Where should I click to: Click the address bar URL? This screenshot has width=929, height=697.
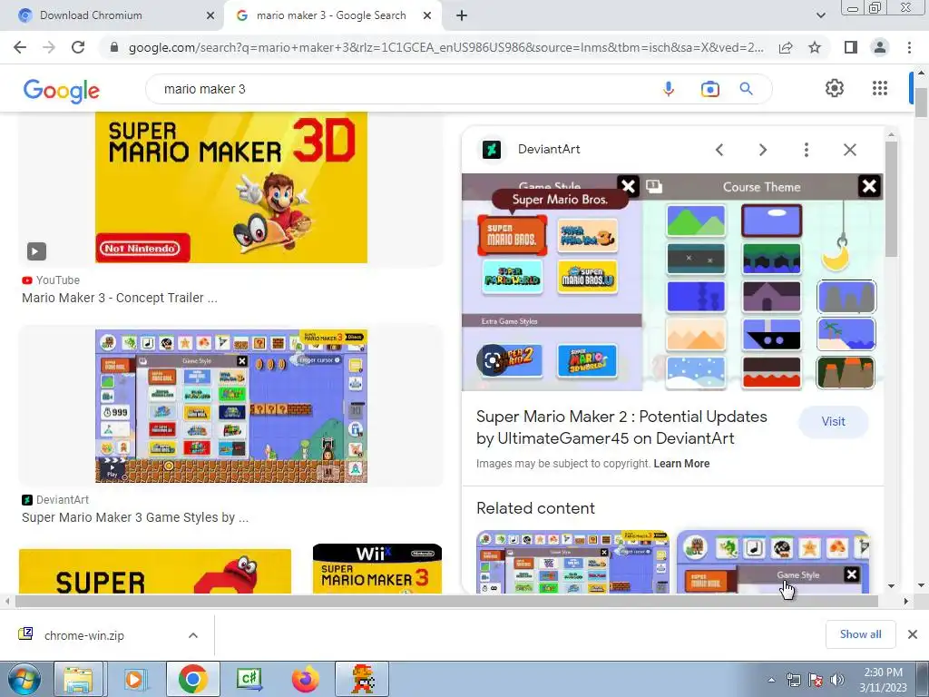(x=445, y=47)
